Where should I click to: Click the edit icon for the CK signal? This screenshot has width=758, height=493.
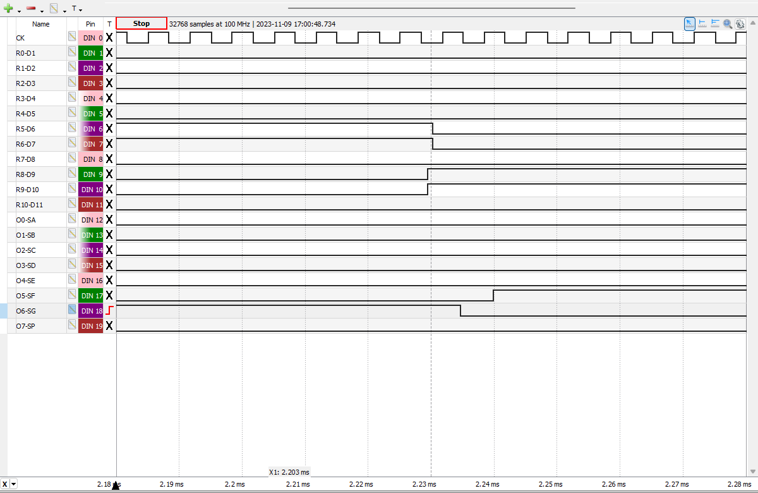click(x=73, y=37)
